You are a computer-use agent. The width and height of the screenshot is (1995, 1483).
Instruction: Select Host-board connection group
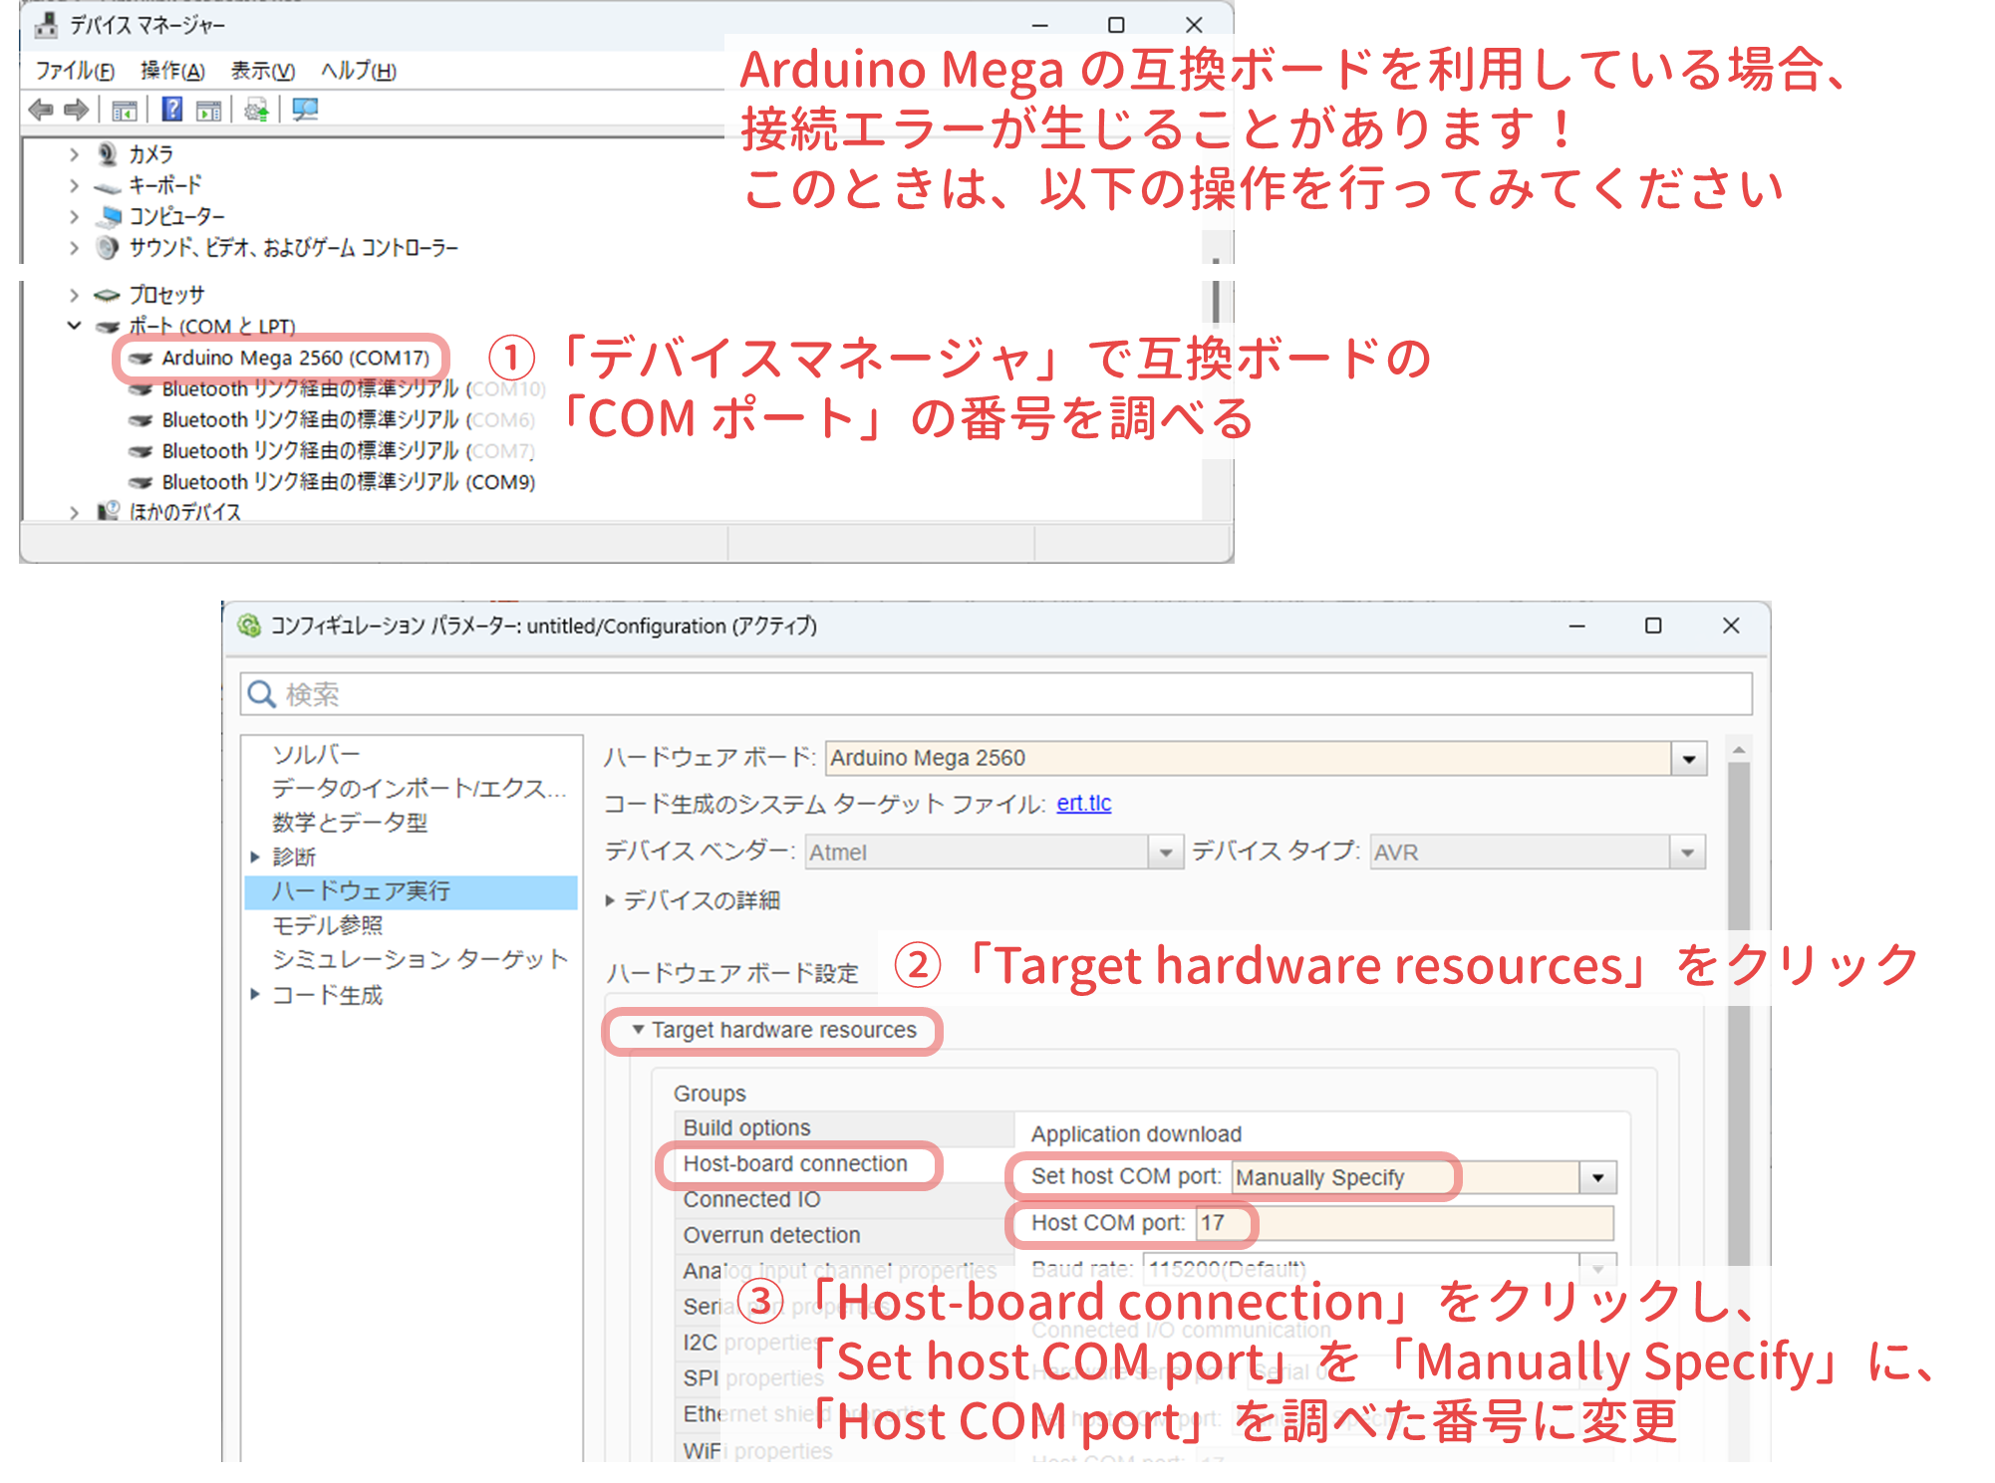tap(794, 1164)
